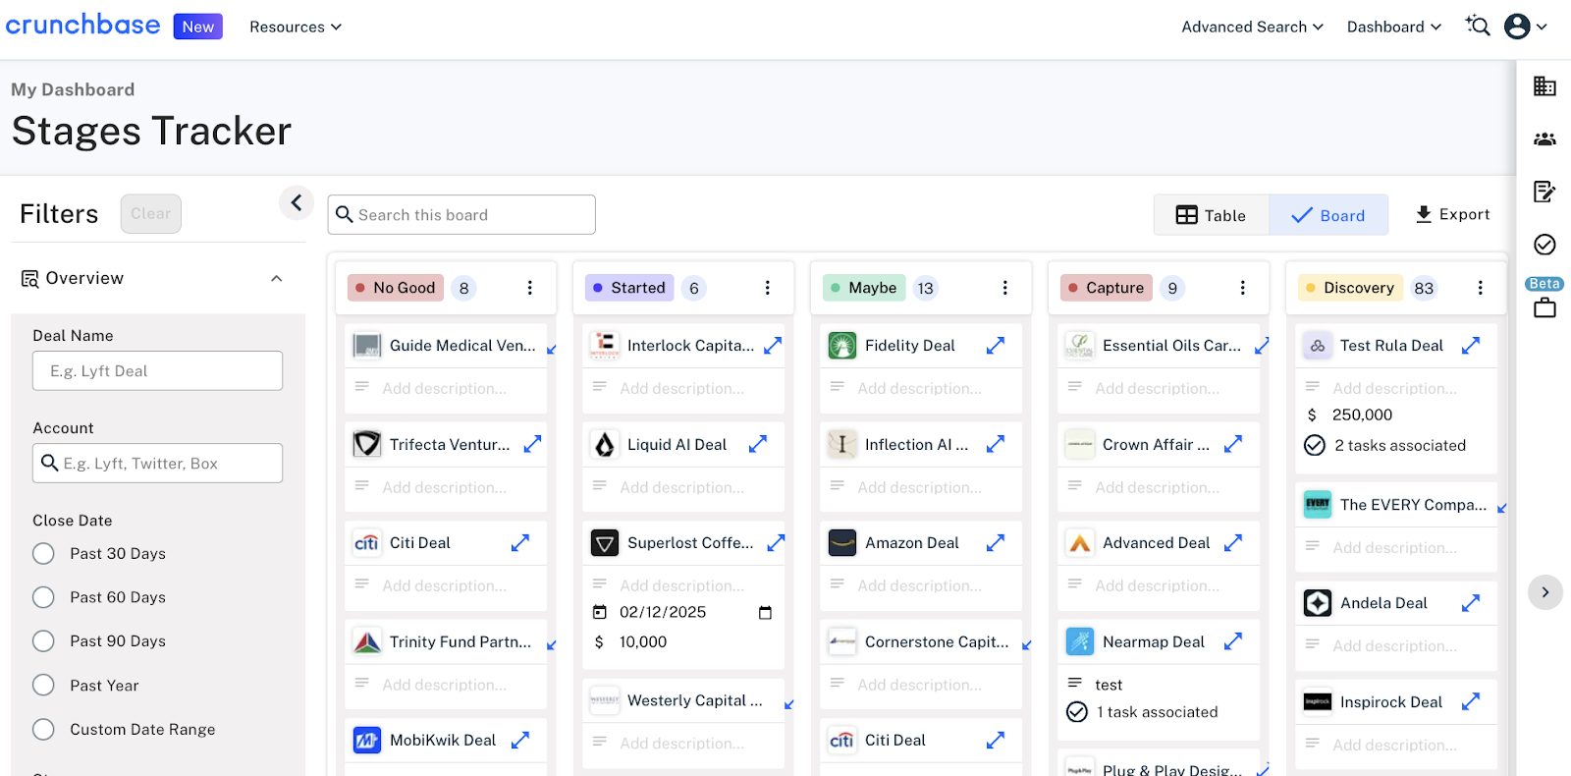Add description to Guide Medical Ventures card
Image resolution: width=1571 pixels, height=776 pixels.
click(x=444, y=389)
